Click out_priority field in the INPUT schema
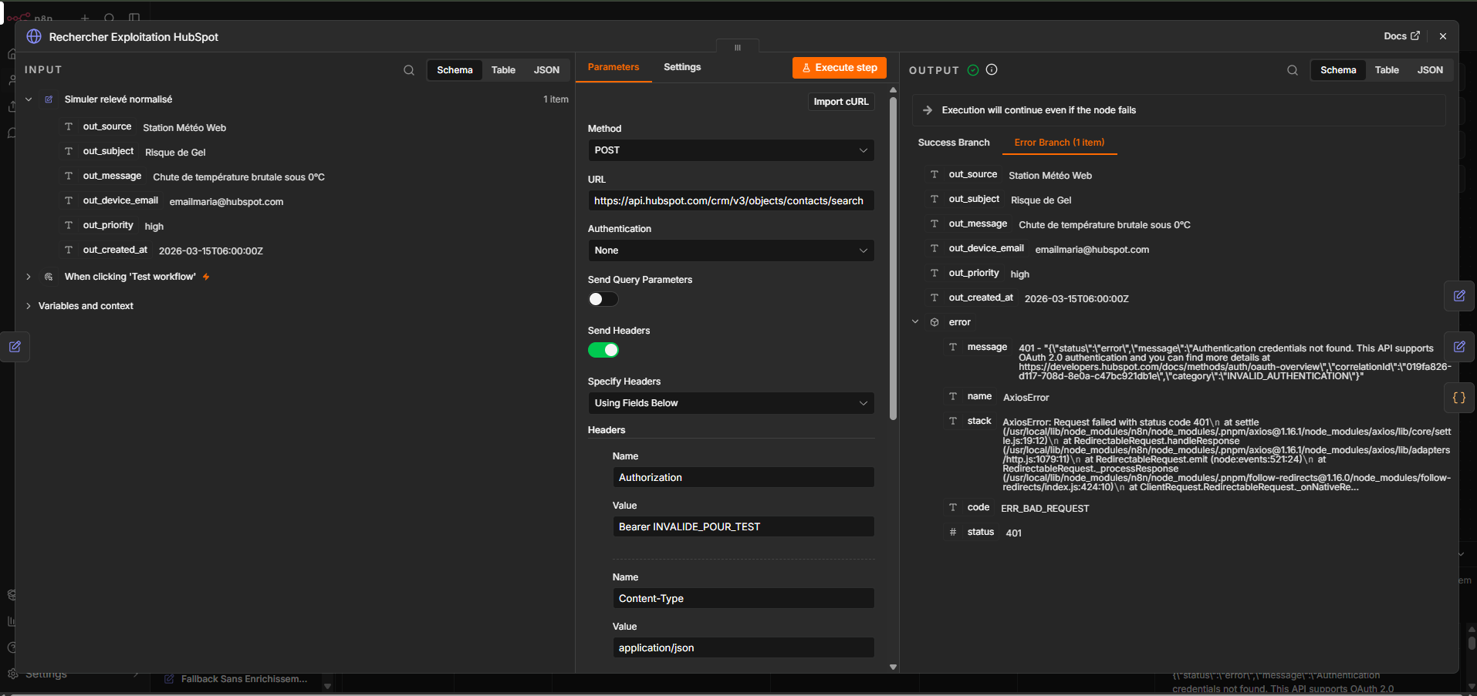1477x696 pixels. click(x=108, y=225)
